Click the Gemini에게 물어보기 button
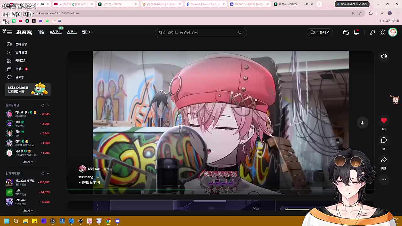 pyautogui.click(x=352, y=4)
